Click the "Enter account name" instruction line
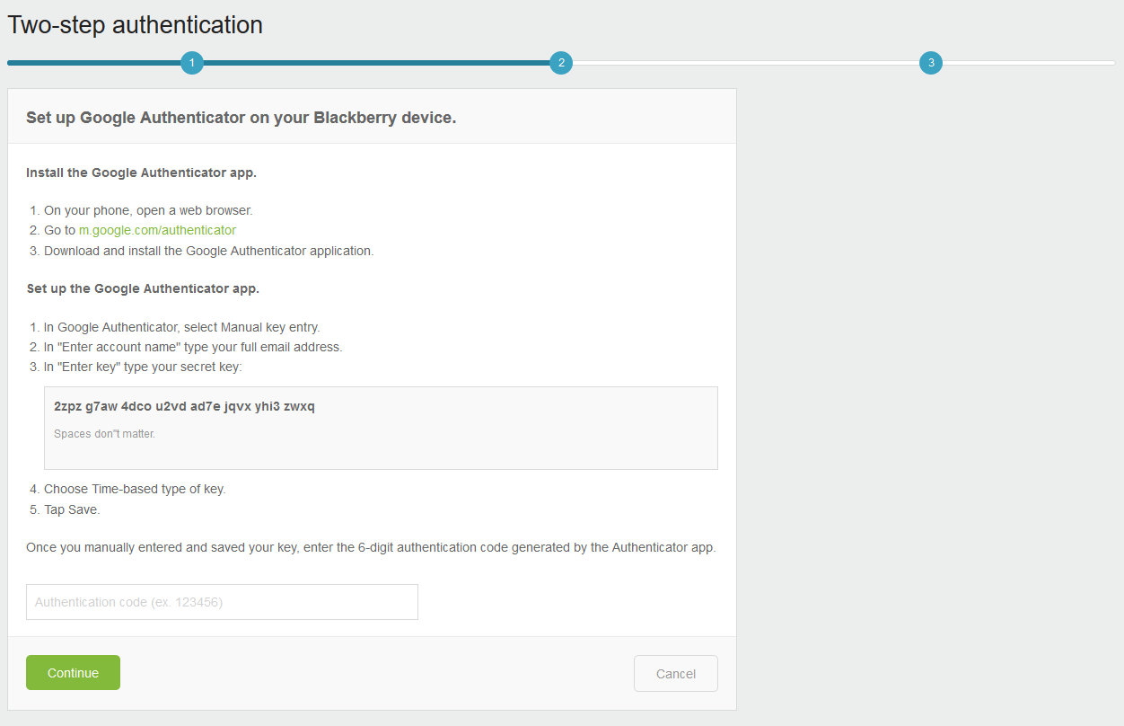1124x726 pixels. 193,347
